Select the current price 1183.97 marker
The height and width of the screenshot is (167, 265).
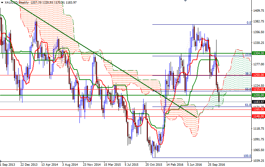tap(258, 102)
